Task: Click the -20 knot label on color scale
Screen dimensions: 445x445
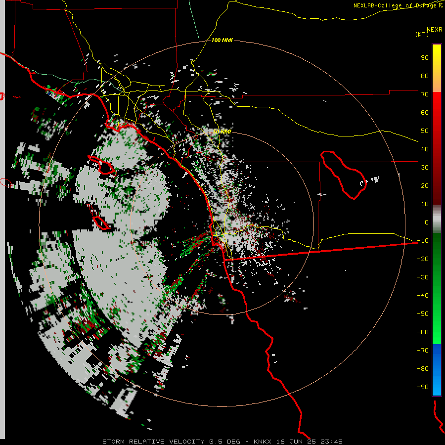Action: tap(423, 259)
